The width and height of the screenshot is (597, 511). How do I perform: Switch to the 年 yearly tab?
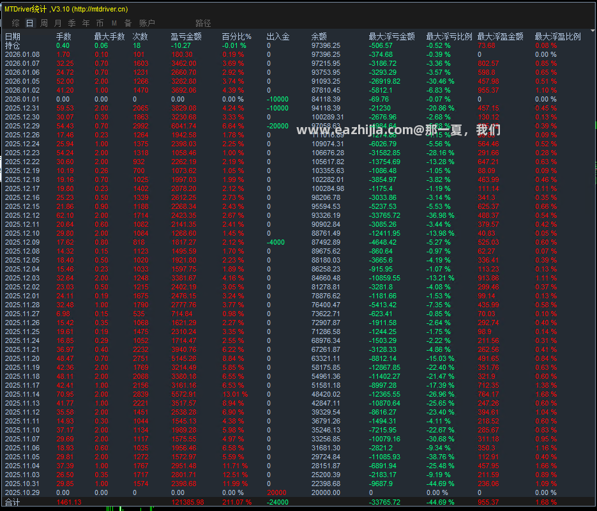click(x=86, y=23)
